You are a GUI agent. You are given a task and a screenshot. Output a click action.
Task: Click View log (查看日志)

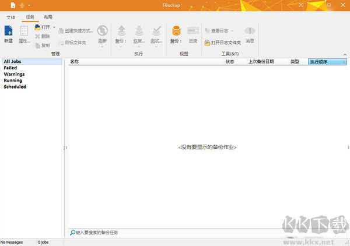(x=216, y=31)
